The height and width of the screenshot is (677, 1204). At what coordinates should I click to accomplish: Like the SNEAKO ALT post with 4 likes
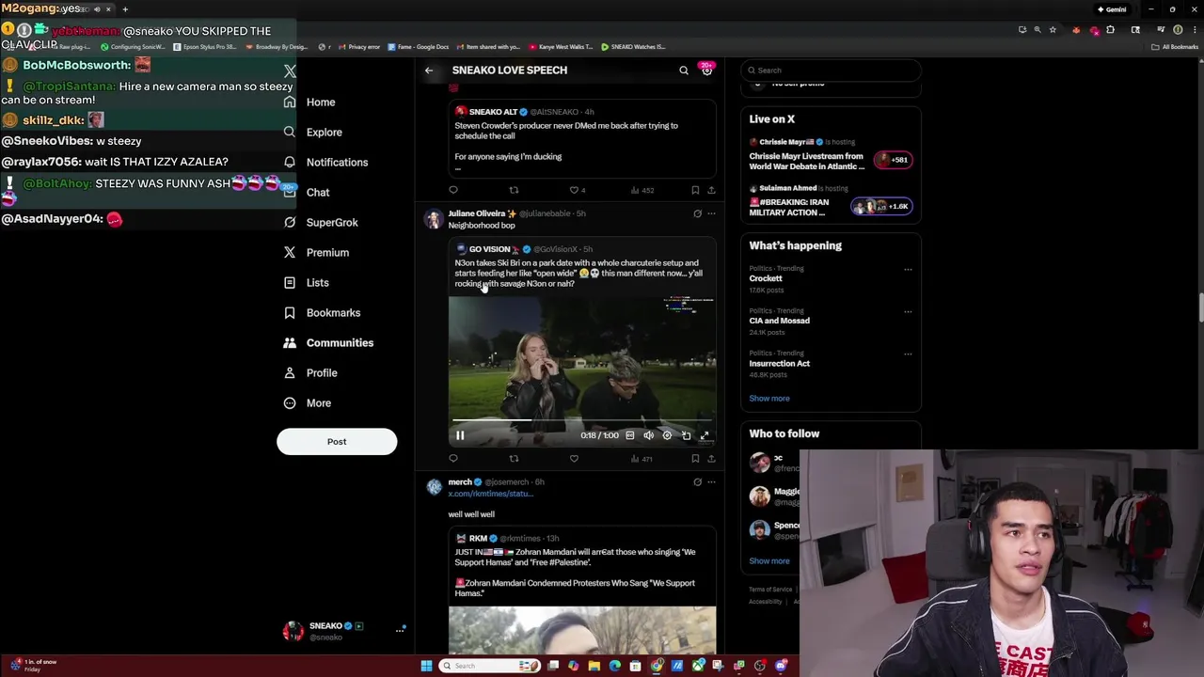point(578,190)
